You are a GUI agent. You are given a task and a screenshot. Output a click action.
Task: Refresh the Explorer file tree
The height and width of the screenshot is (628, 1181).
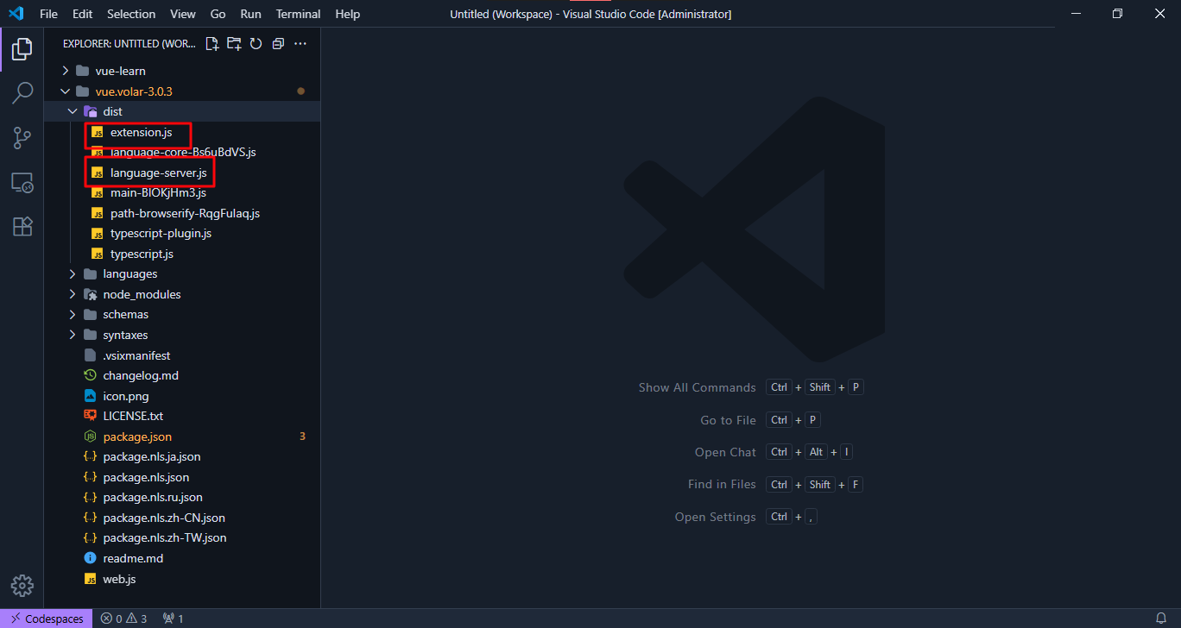pyautogui.click(x=256, y=44)
